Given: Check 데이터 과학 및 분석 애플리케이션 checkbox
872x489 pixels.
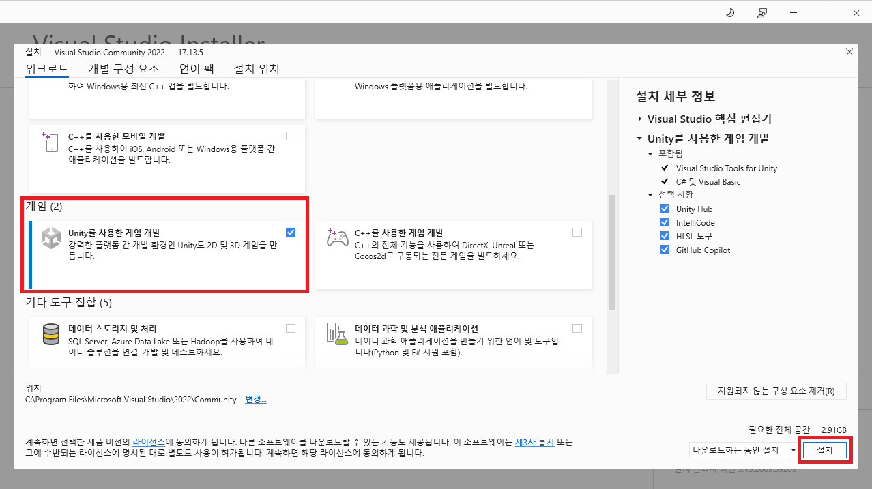Looking at the screenshot, I should (x=577, y=328).
